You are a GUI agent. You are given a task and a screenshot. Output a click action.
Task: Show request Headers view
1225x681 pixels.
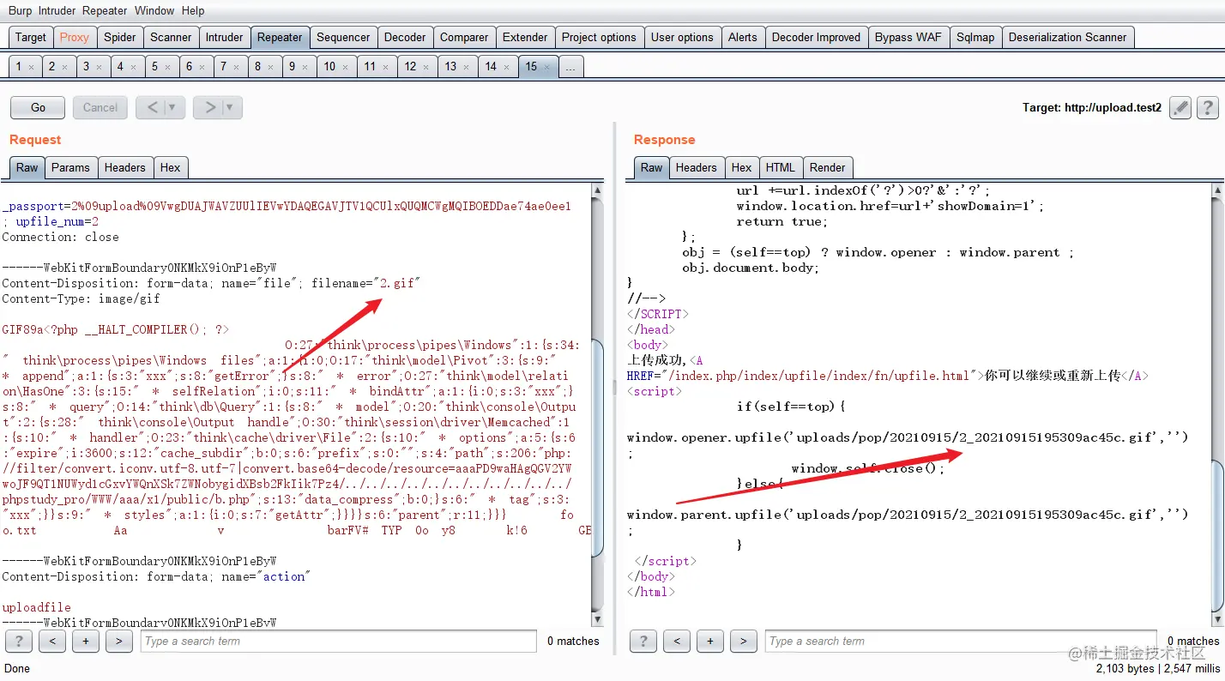125,167
